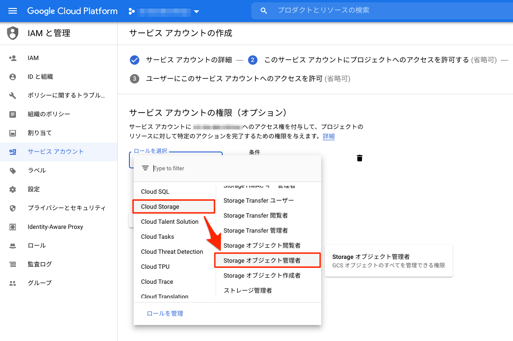This screenshot has width=513, height=341.
Task: Click the ロール hat icon
Action: 13,246
